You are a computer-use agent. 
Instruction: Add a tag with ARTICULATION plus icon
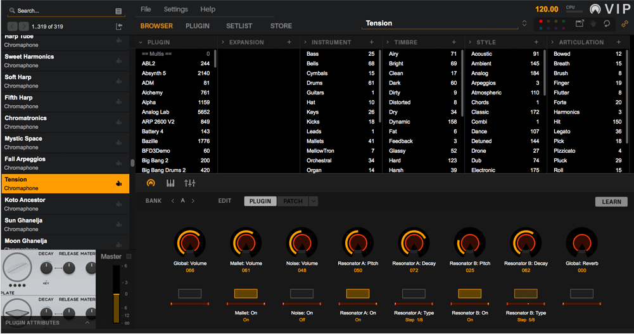click(619, 42)
